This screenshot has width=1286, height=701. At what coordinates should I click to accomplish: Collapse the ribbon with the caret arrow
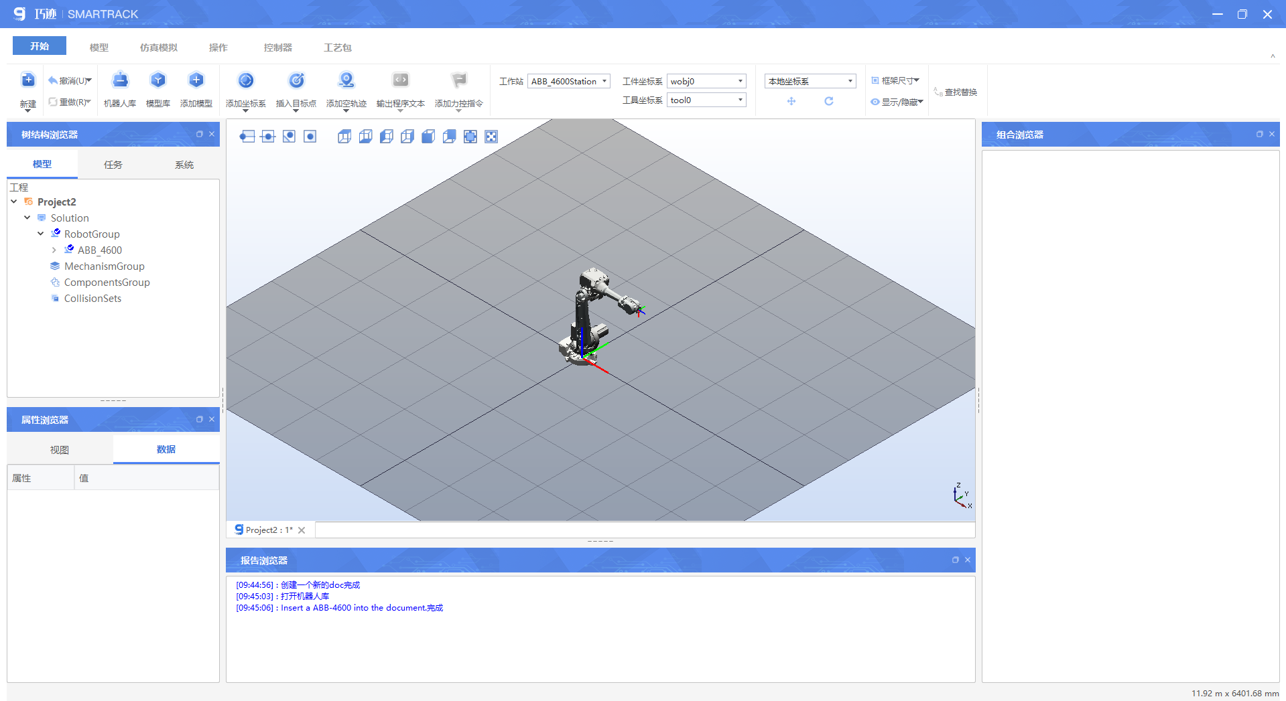tap(1273, 56)
